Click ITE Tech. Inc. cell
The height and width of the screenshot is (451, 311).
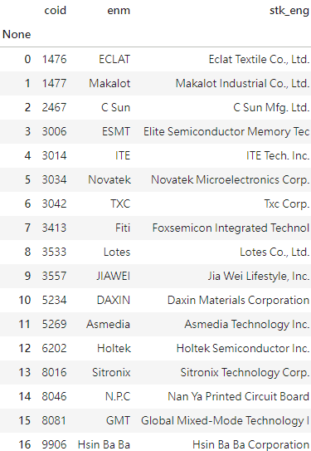pos(278,155)
